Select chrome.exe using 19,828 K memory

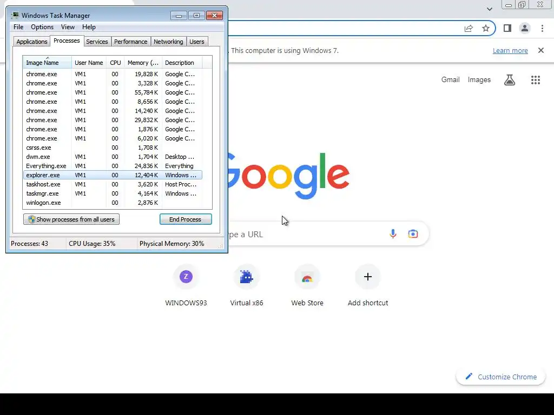click(113, 74)
